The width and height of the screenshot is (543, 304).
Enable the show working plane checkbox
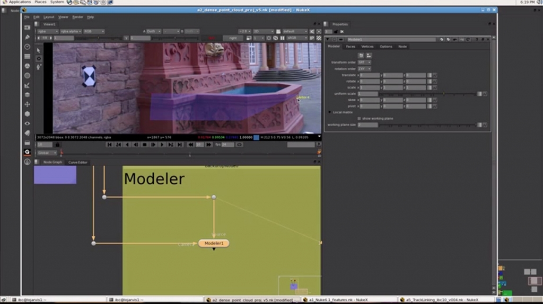point(360,118)
